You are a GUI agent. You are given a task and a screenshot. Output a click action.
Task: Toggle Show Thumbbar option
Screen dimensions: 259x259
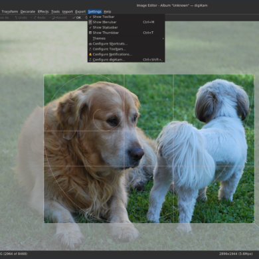tap(126, 33)
